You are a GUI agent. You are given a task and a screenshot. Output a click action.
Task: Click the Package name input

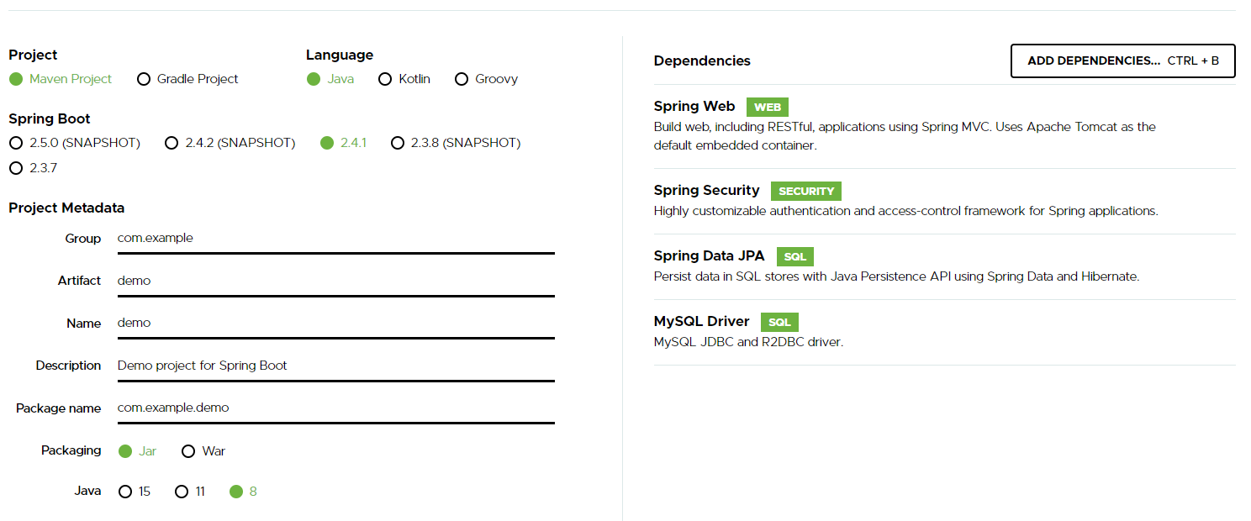coord(335,408)
